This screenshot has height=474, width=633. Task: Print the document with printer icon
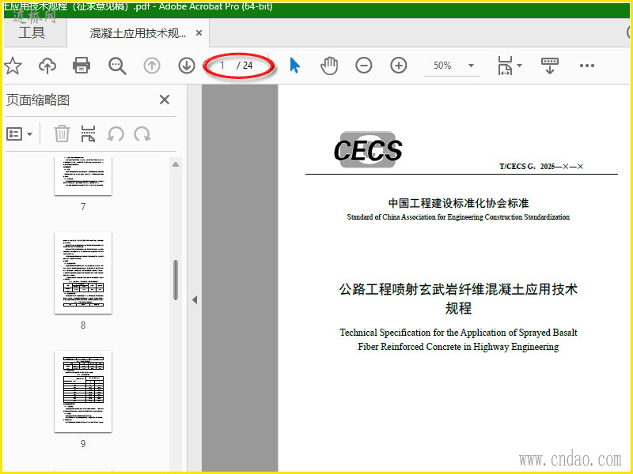[x=81, y=66]
